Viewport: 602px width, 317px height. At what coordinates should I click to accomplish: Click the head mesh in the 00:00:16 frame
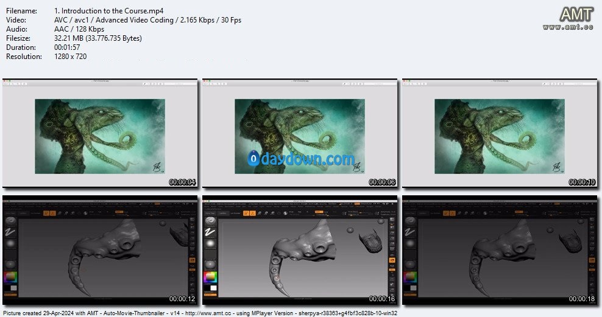[371, 242]
